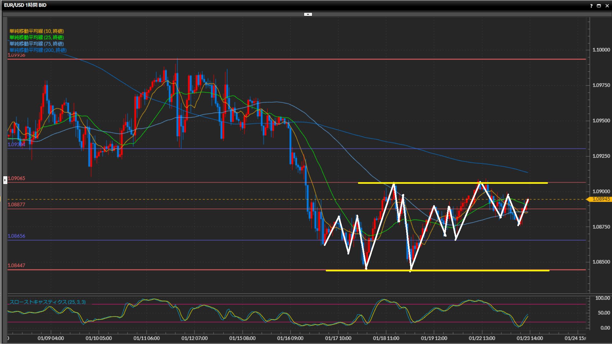The image size is (612, 344).
Task: Maximize the EUR/USD chart window
Action: pos(599,6)
